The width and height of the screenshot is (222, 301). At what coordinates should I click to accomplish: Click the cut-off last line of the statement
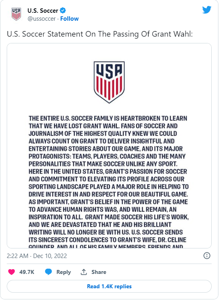[106, 246]
